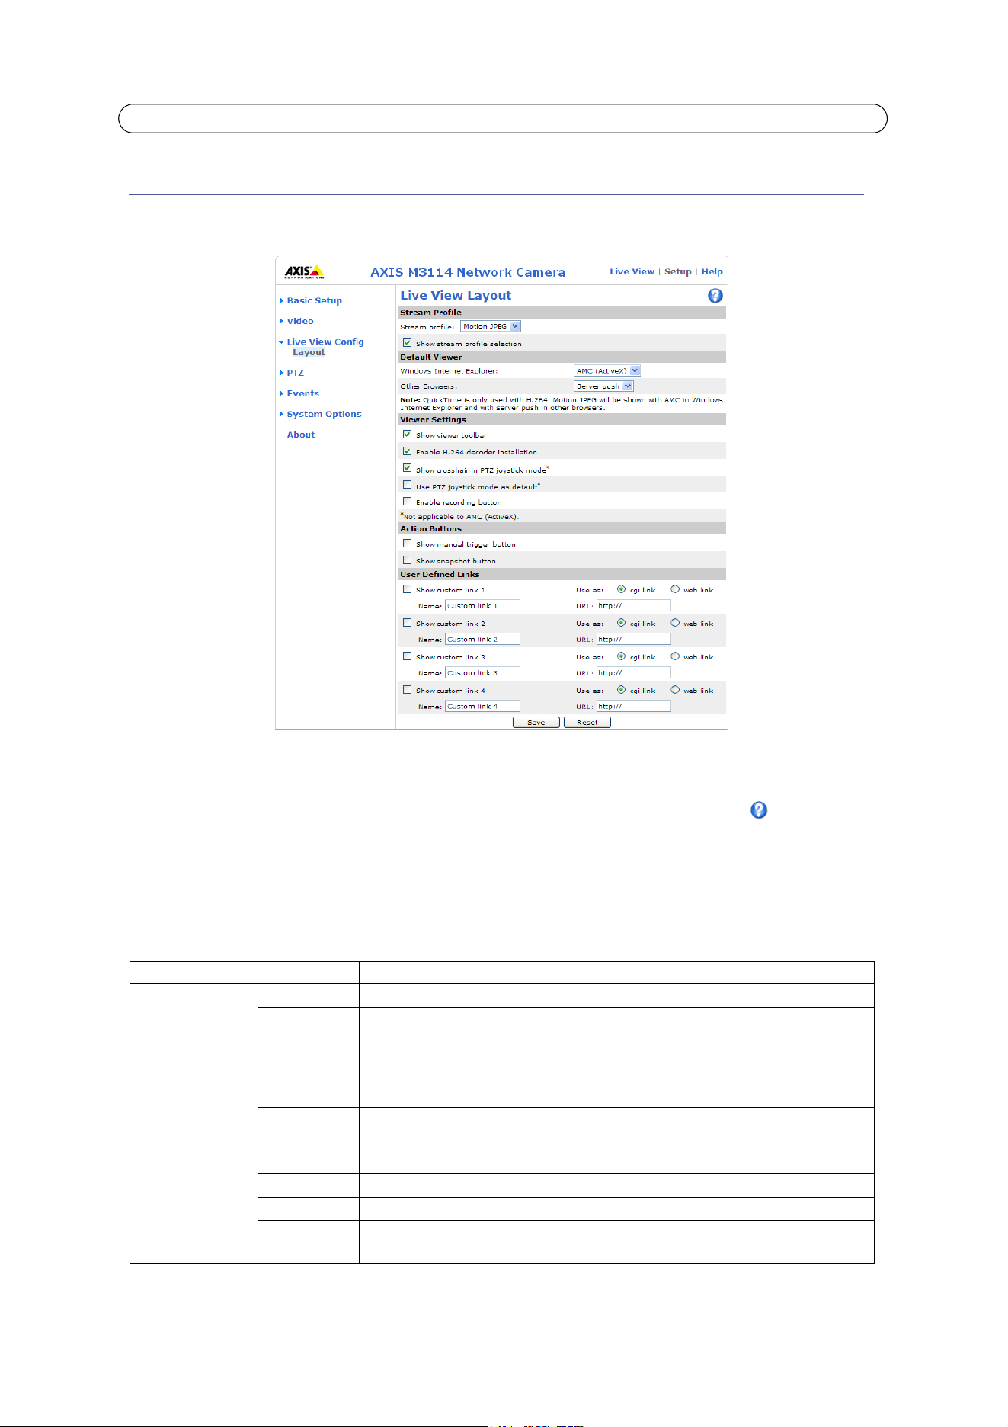
Task: Toggle Show stream profile selection checkbox
Action: pyautogui.click(x=408, y=343)
